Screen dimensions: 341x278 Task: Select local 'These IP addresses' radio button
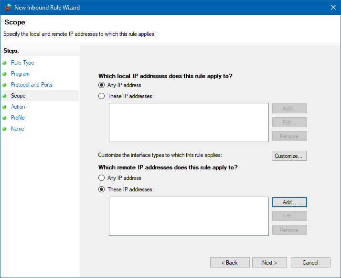(101, 96)
